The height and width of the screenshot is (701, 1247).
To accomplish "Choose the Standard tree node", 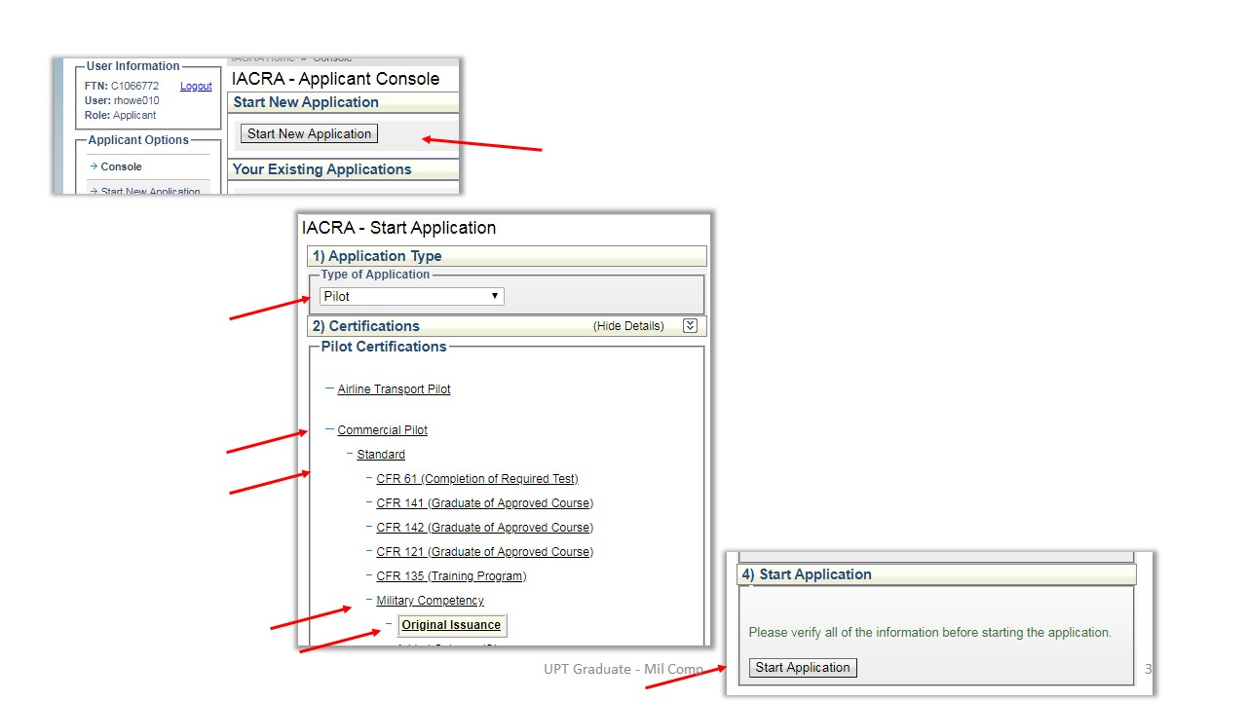I will 381,455.
